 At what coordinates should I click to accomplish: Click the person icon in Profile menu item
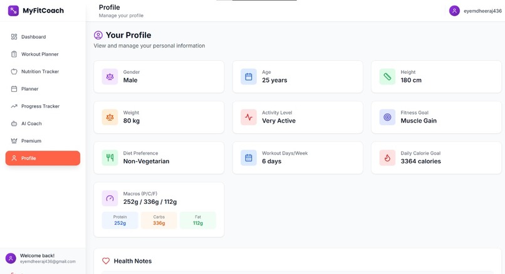point(14,158)
